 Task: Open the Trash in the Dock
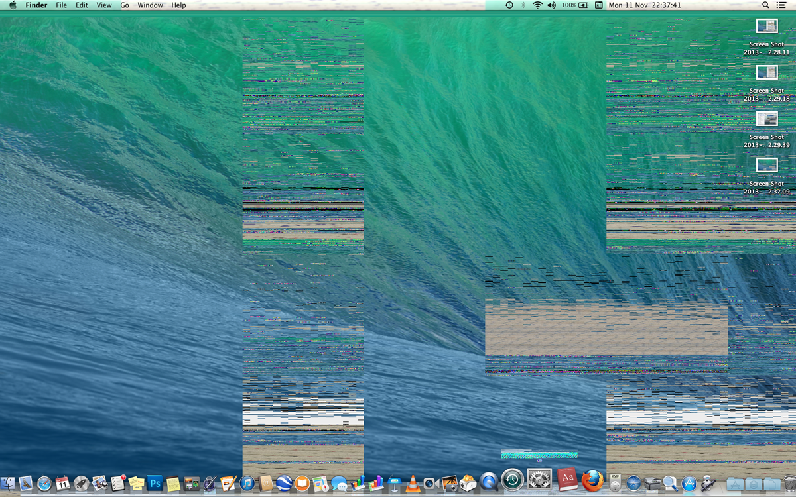click(788, 484)
